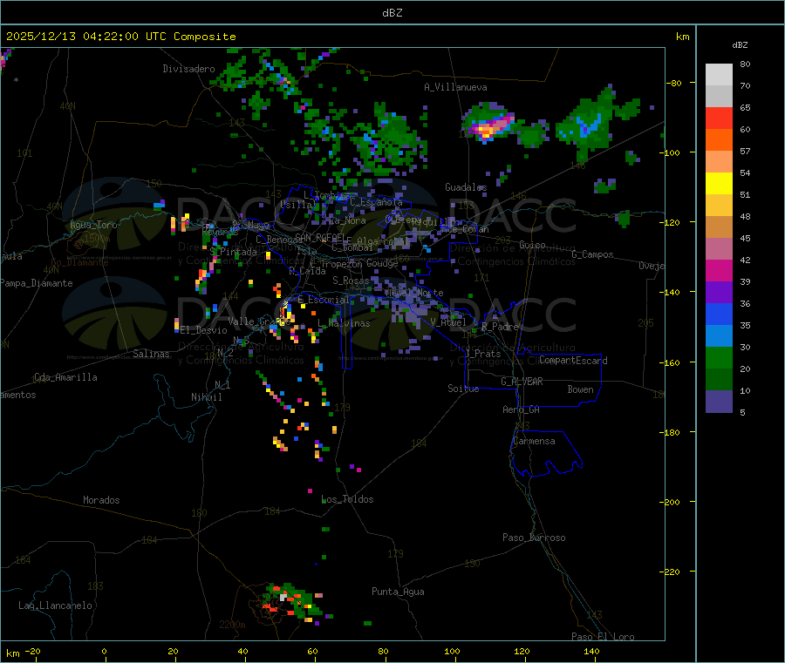Click the Salinas label
This screenshot has width=785, height=663.
[x=151, y=354]
